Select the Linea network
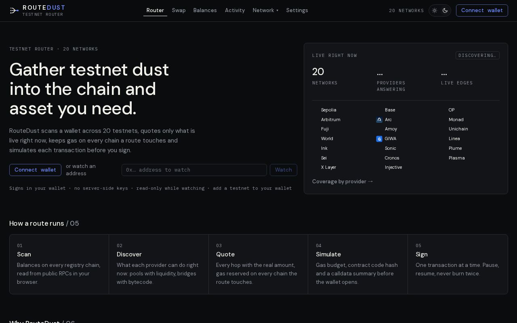The height and width of the screenshot is (323, 517). 454,139
